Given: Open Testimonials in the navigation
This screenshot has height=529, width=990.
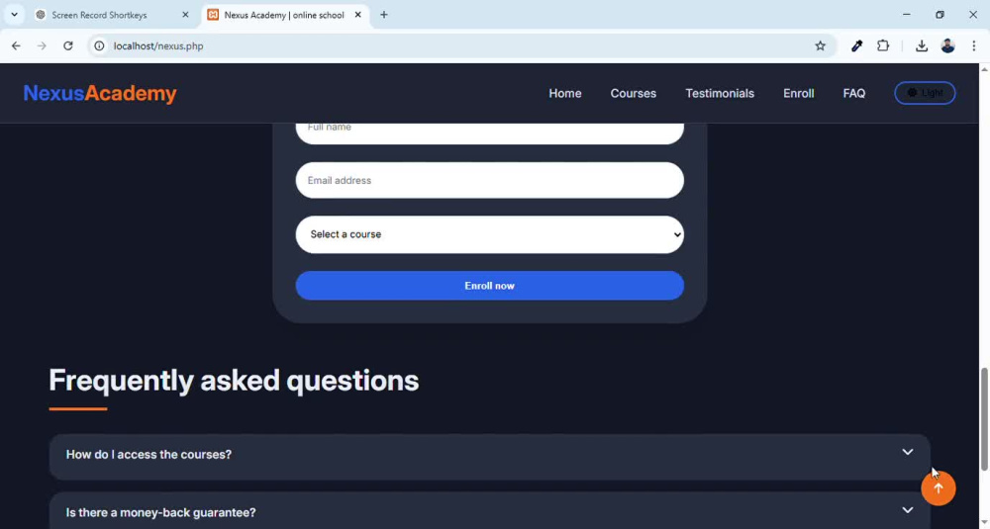Looking at the screenshot, I should pos(720,93).
